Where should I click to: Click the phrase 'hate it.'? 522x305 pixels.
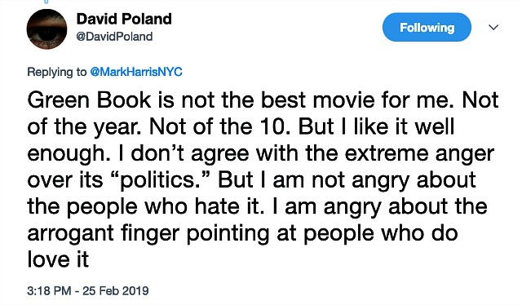[x=229, y=206]
